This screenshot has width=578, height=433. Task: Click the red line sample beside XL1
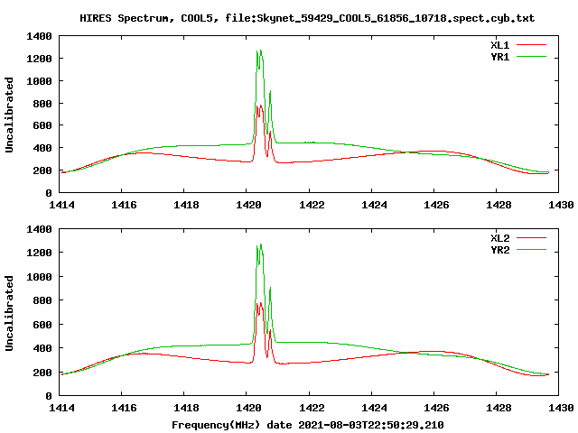click(x=531, y=45)
